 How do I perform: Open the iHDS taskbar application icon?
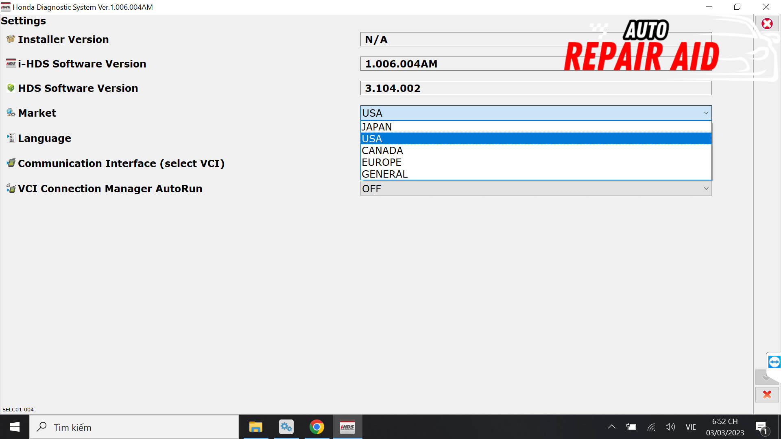(x=347, y=427)
